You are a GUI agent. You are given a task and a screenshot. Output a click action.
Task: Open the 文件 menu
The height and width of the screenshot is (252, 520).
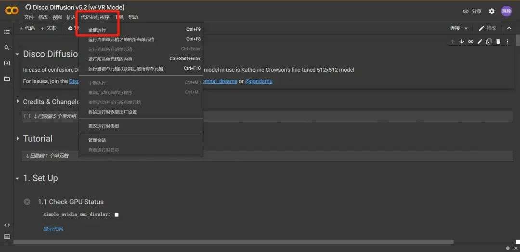pos(29,17)
